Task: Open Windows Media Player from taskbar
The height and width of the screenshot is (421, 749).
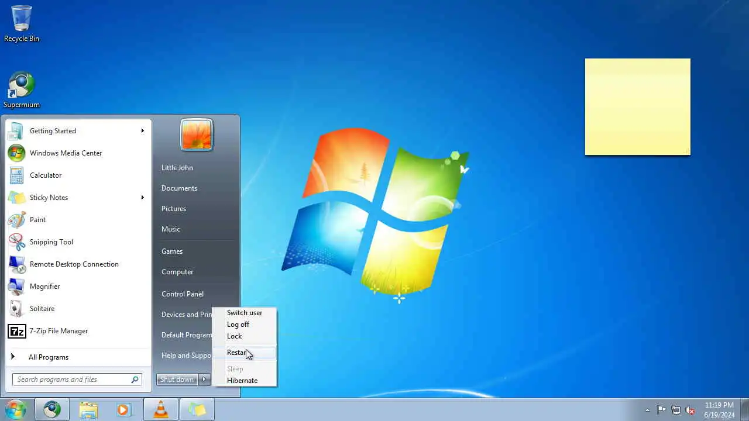Action: tap(124, 410)
